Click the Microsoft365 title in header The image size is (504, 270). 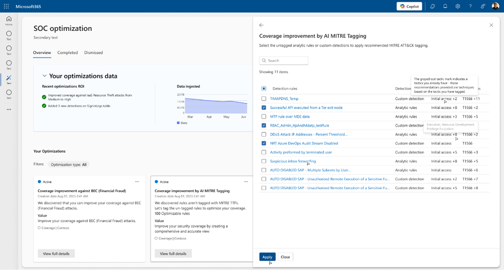click(28, 7)
